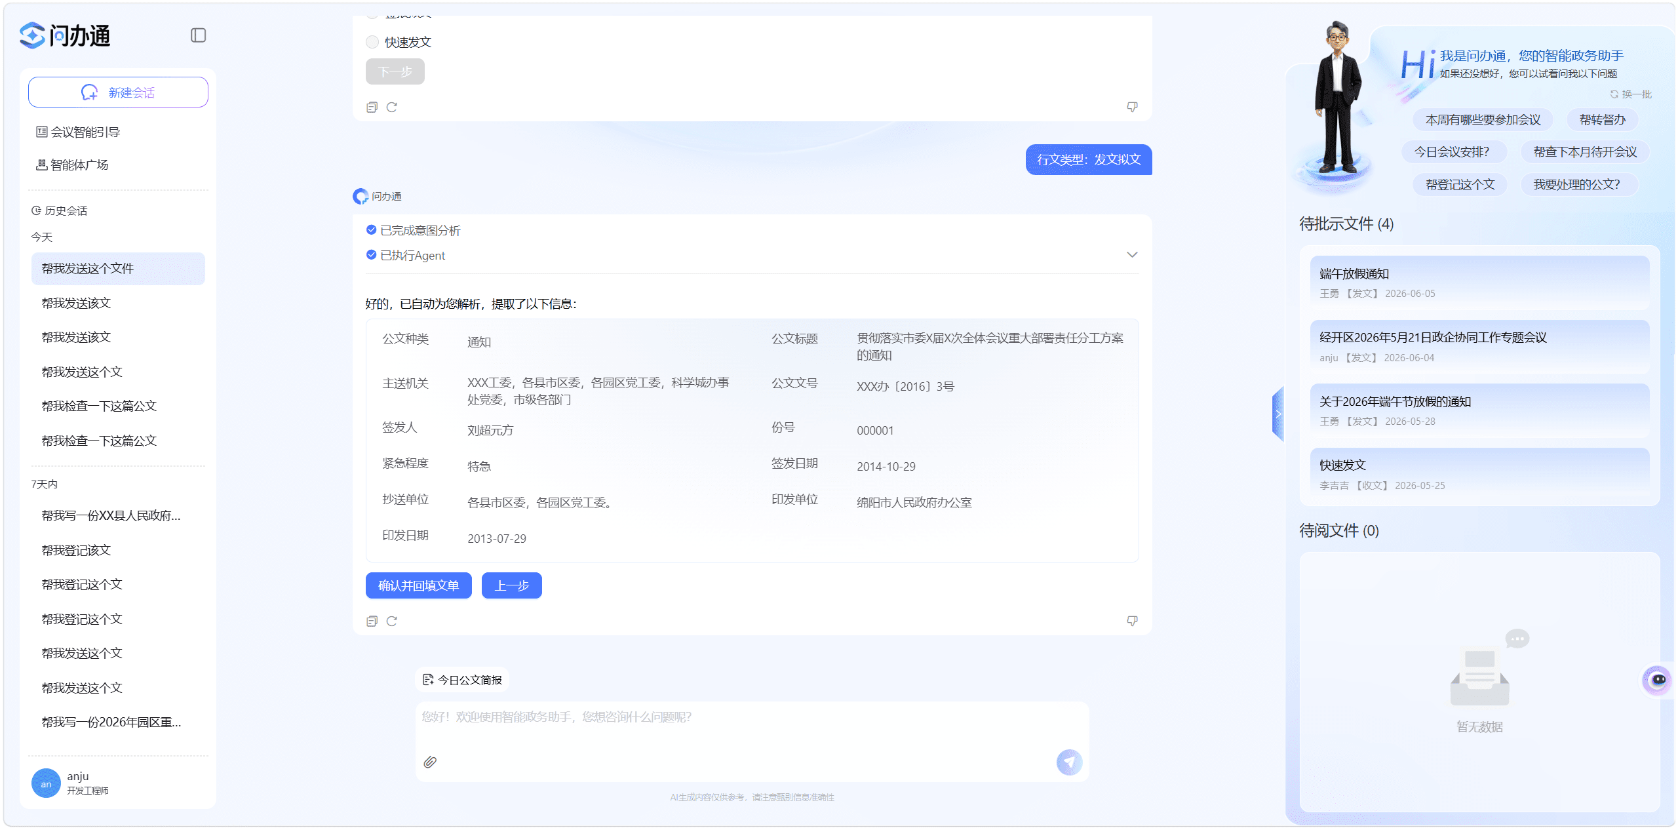This screenshot has height=828, width=1678.
Task: Attach a file with the paperclip icon
Action: click(430, 762)
